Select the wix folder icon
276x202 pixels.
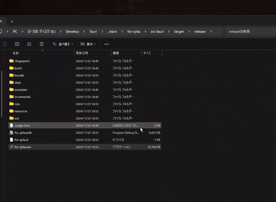[12, 118]
